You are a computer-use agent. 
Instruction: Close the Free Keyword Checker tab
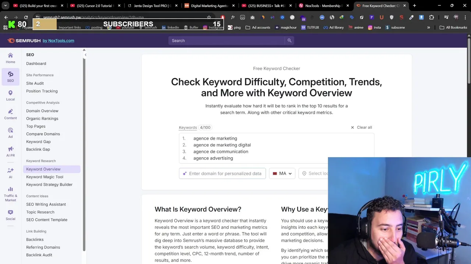pos(405,5)
